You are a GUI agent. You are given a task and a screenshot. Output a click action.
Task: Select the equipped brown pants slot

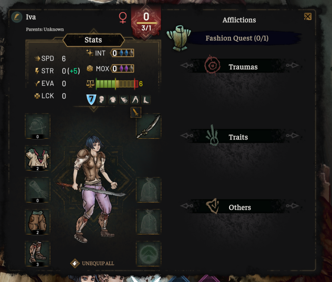(38, 222)
